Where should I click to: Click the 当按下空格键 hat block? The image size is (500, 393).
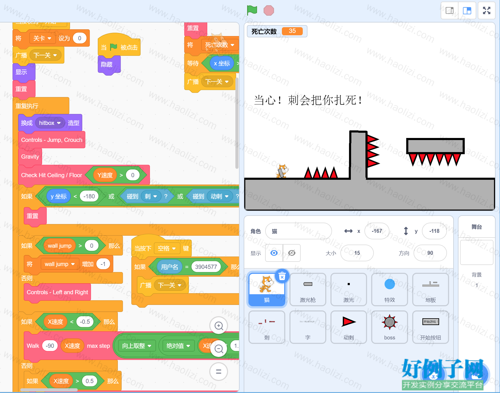161,248
